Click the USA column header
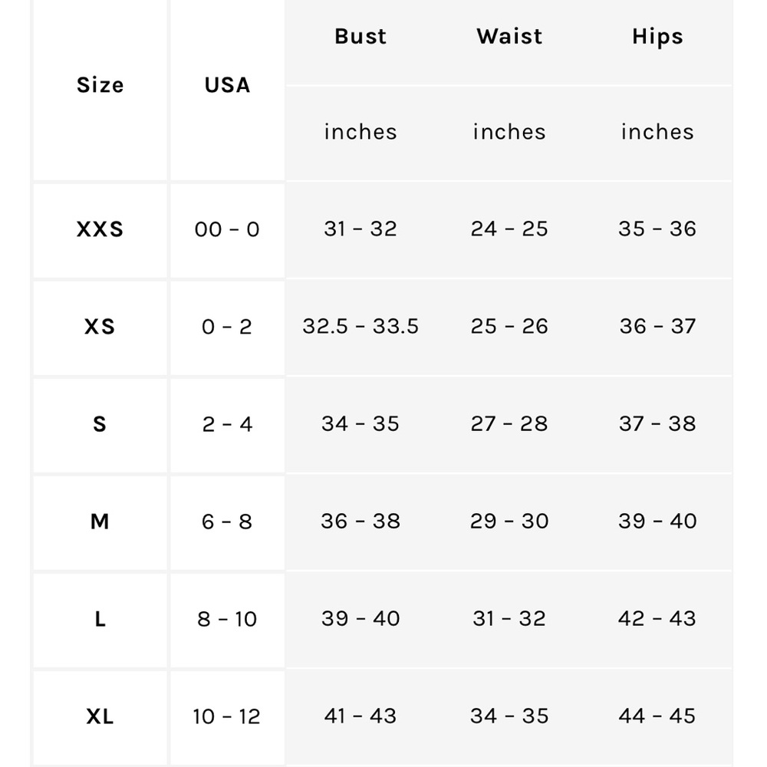Image resolution: width=767 pixels, height=767 pixels. (228, 85)
